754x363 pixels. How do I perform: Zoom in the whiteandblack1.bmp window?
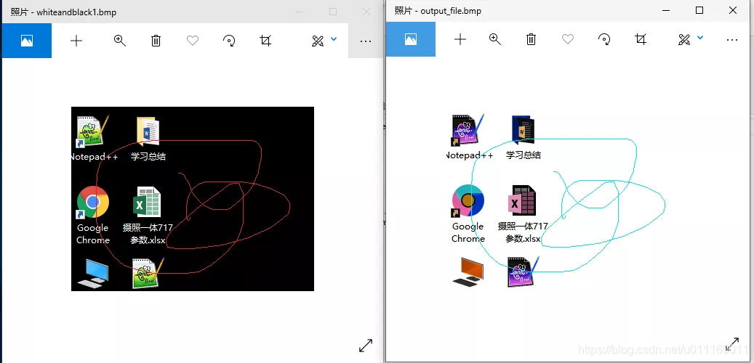(x=120, y=41)
